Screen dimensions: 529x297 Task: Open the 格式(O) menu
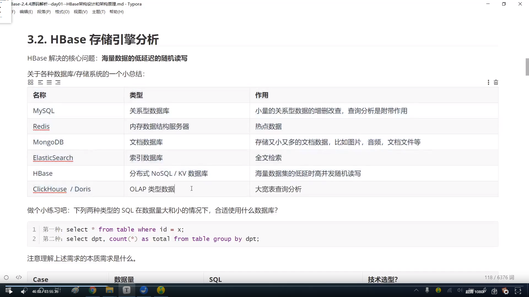62,12
